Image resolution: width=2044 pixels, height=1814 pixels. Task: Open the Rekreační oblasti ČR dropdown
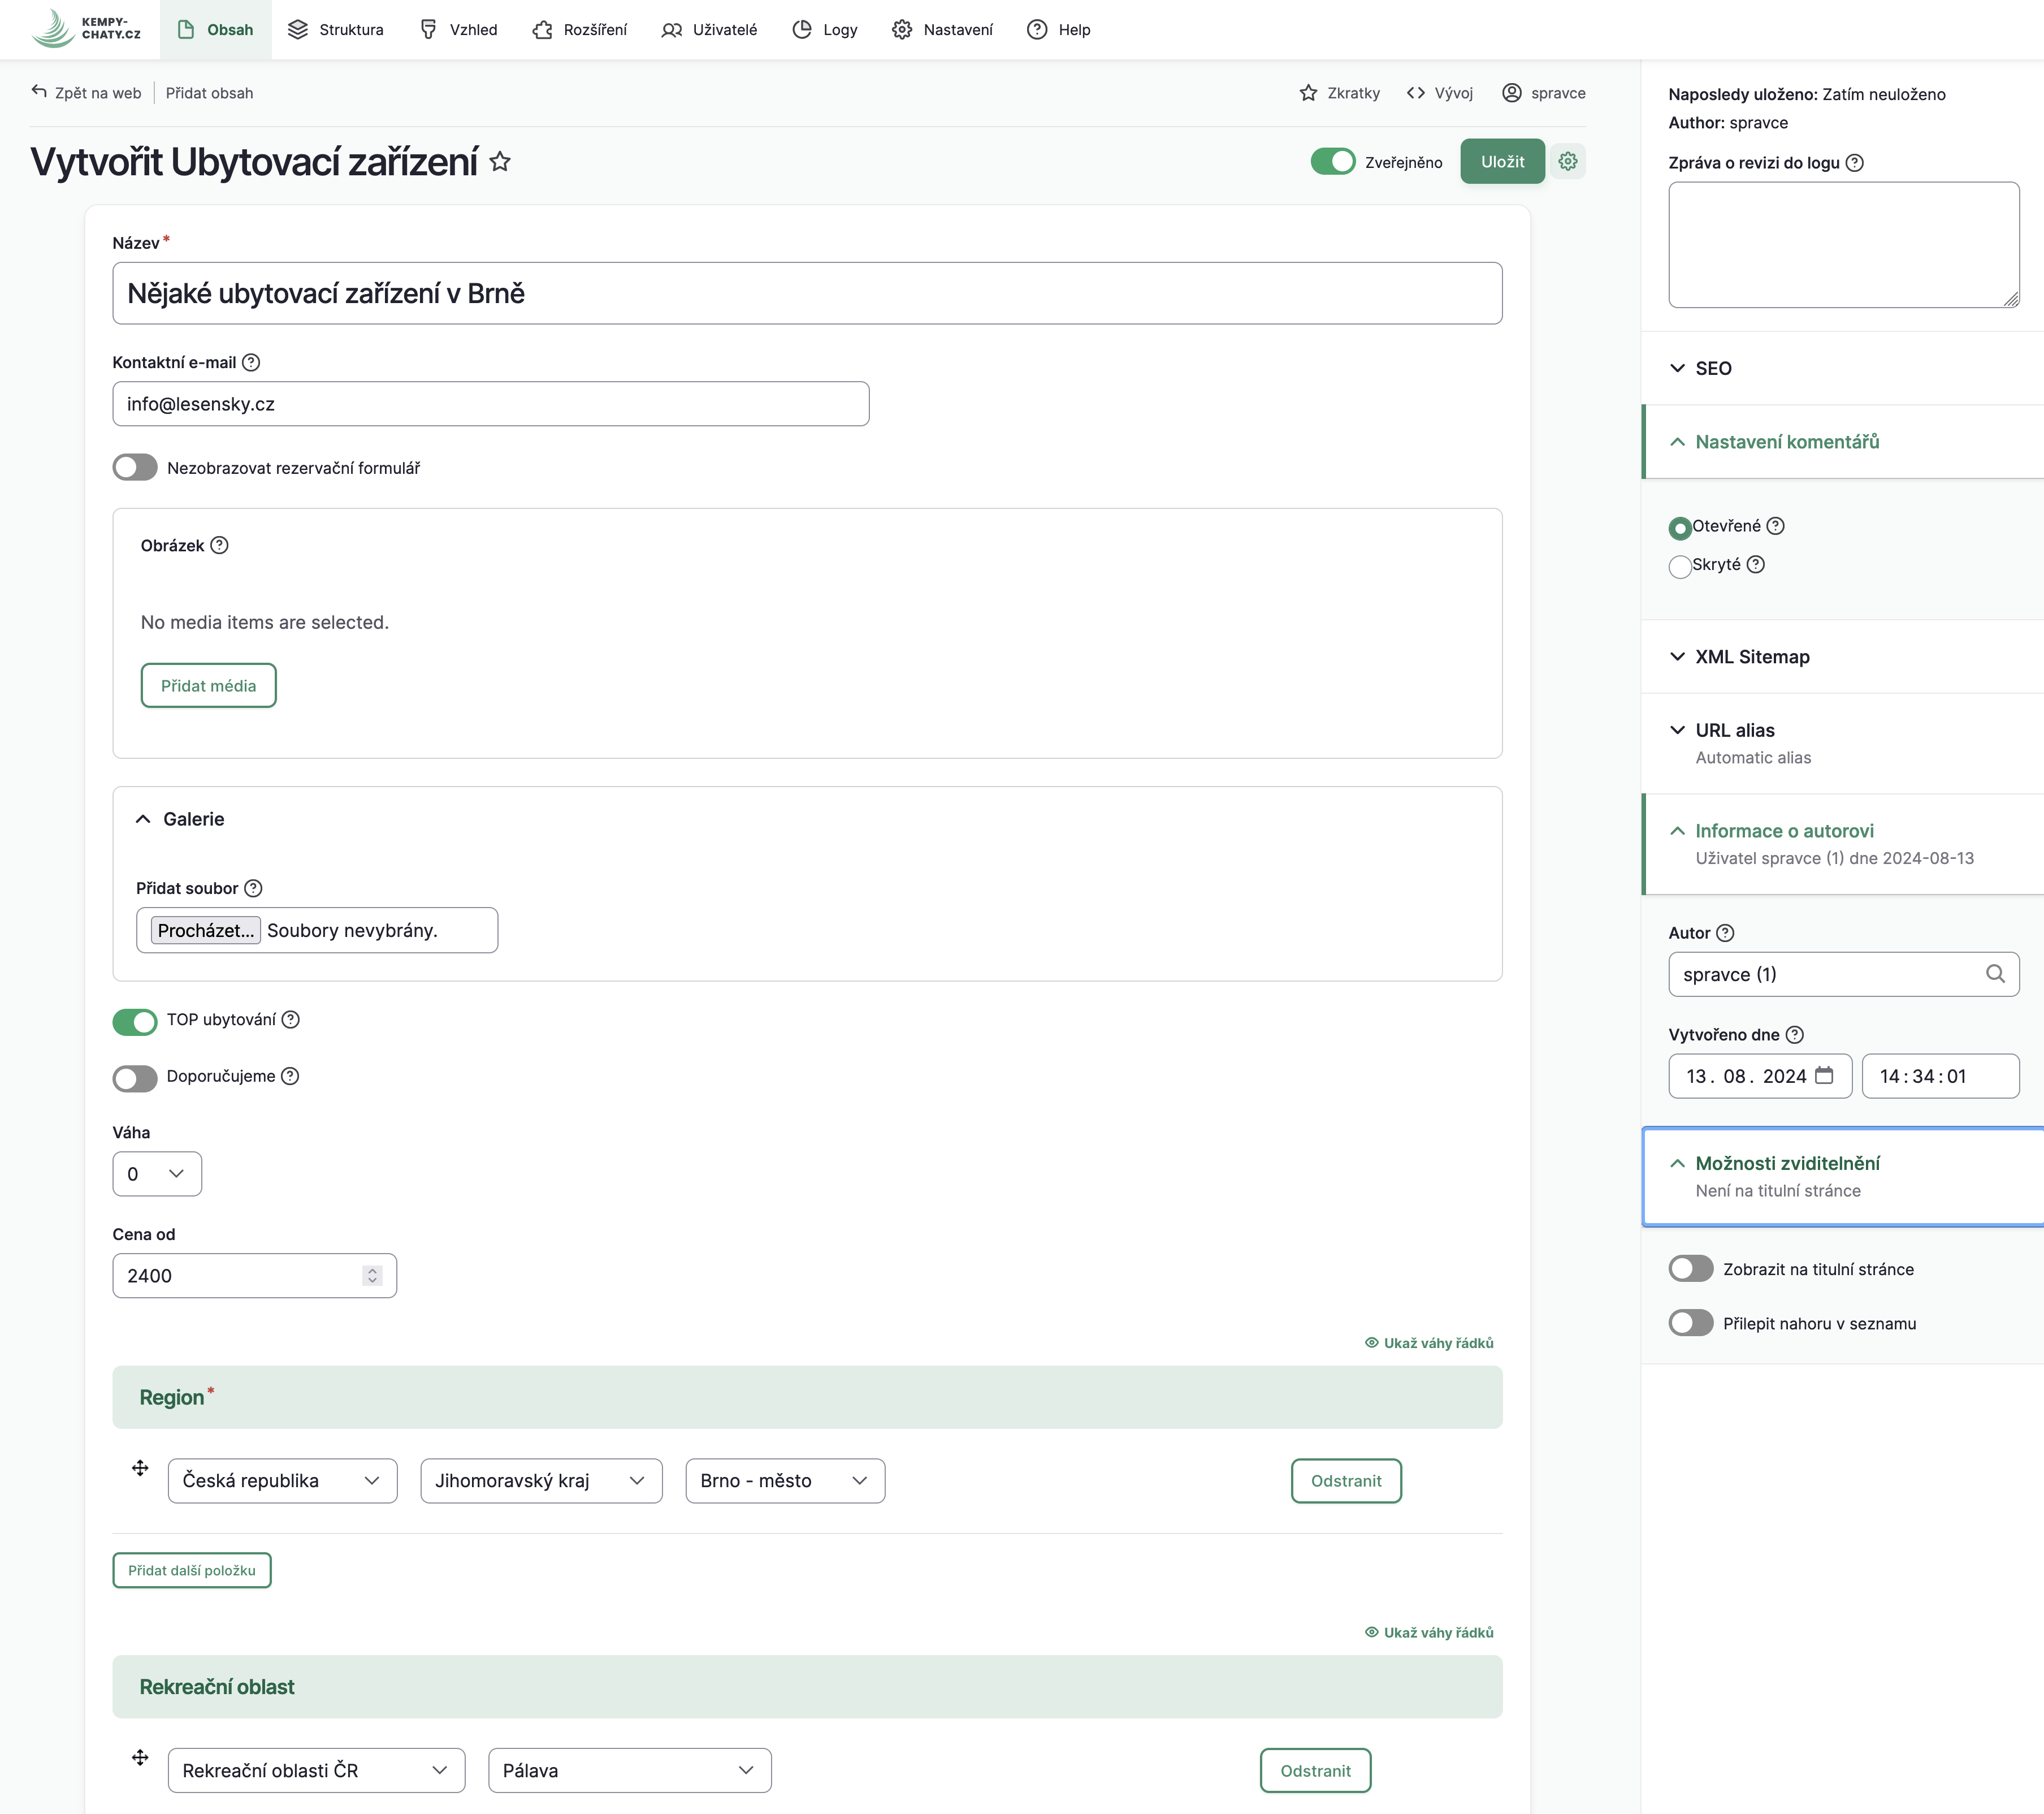(x=316, y=1771)
